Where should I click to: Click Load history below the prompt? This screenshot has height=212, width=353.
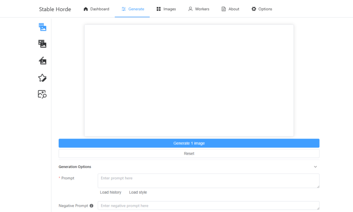(x=111, y=192)
